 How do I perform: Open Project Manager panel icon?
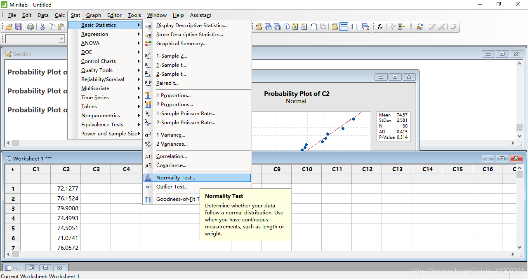354,27
